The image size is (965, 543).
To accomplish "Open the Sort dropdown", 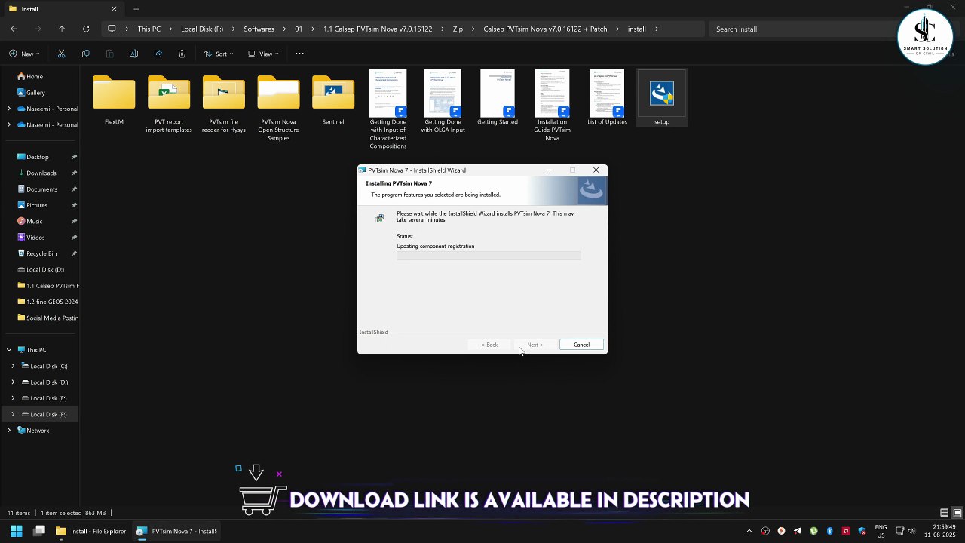I will click(x=219, y=54).
